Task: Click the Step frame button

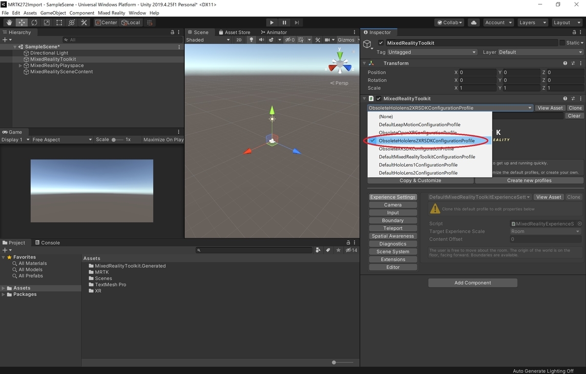Action: (296, 22)
